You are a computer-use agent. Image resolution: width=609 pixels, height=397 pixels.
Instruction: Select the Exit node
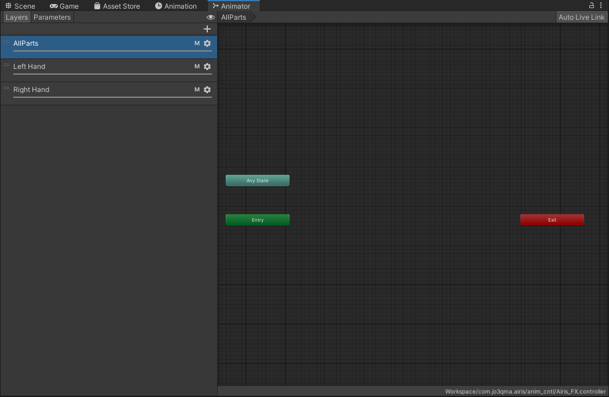(552, 219)
